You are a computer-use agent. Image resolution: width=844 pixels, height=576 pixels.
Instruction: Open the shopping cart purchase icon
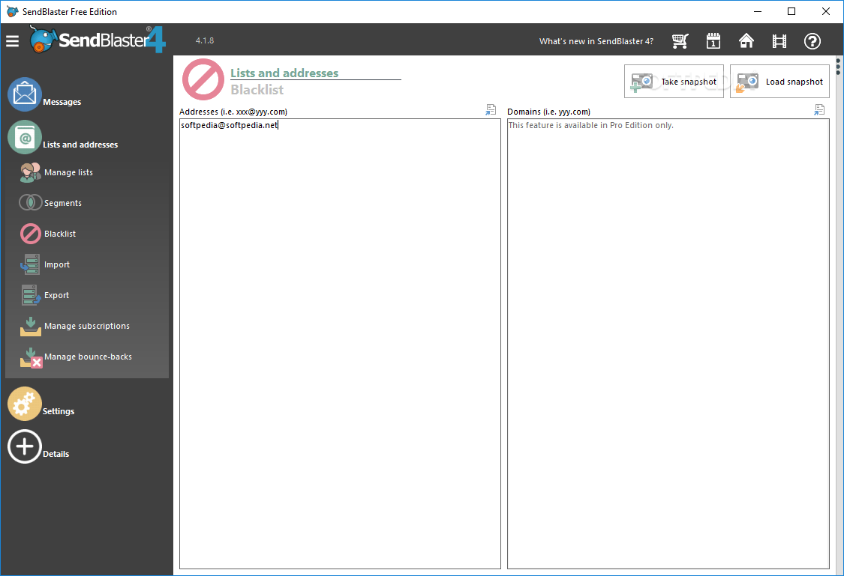(680, 41)
